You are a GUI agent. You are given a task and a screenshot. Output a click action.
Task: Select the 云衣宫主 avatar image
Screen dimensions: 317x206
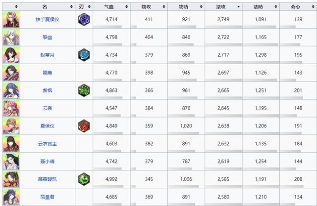11,143
